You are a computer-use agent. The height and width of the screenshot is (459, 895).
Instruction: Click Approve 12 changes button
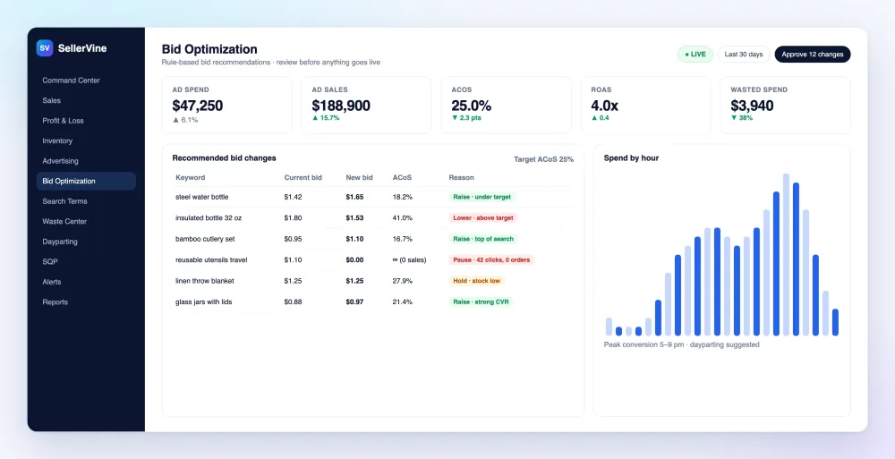813,55
